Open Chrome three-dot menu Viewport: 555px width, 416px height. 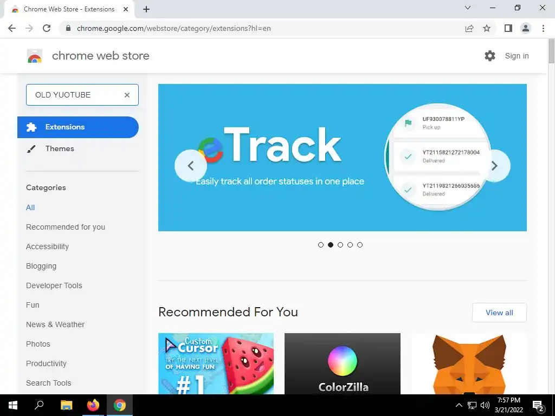tap(543, 28)
